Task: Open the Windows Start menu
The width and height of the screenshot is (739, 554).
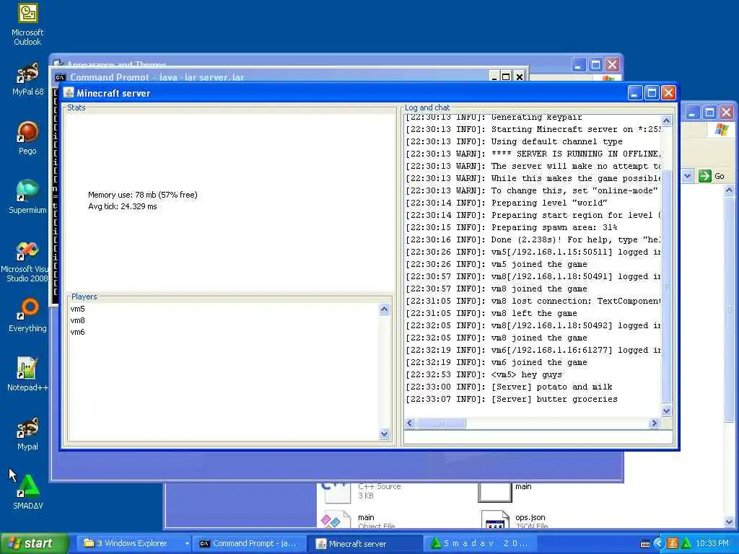Action: (x=33, y=544)
